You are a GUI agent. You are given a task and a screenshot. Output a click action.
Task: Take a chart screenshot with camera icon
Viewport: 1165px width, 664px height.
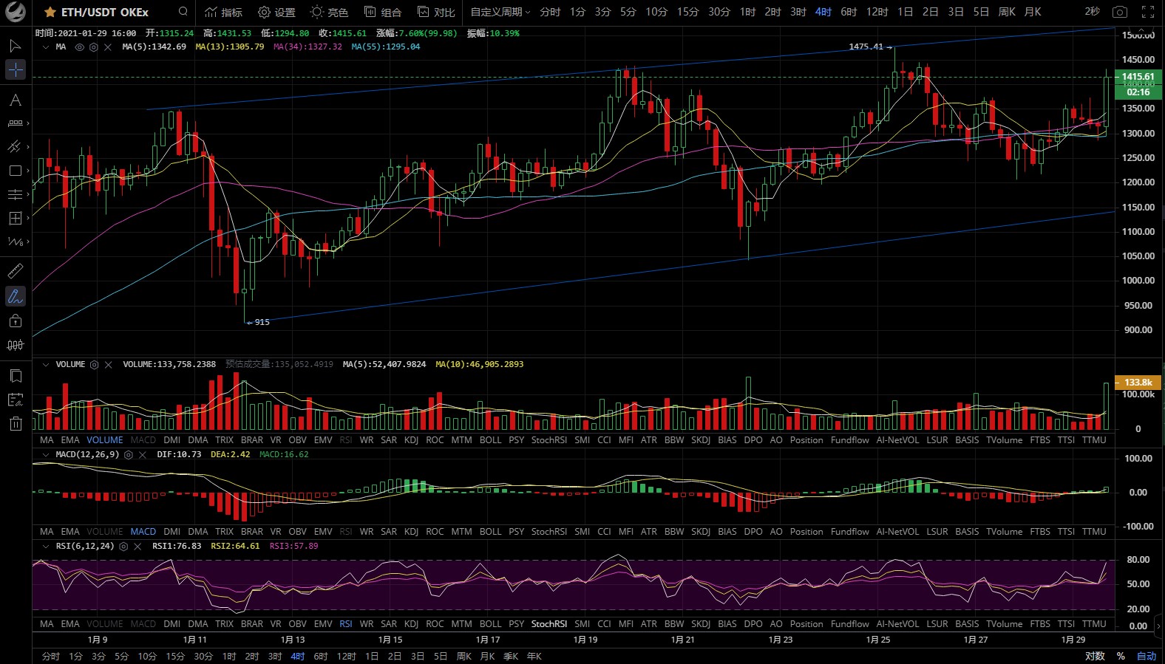point(1120,12)
